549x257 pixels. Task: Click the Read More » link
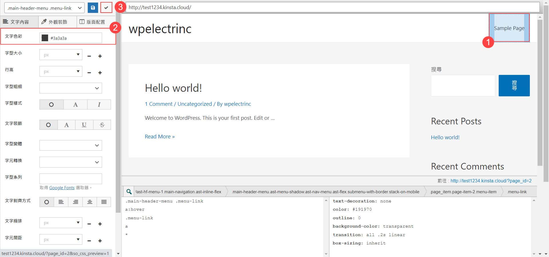click(160, 137)
